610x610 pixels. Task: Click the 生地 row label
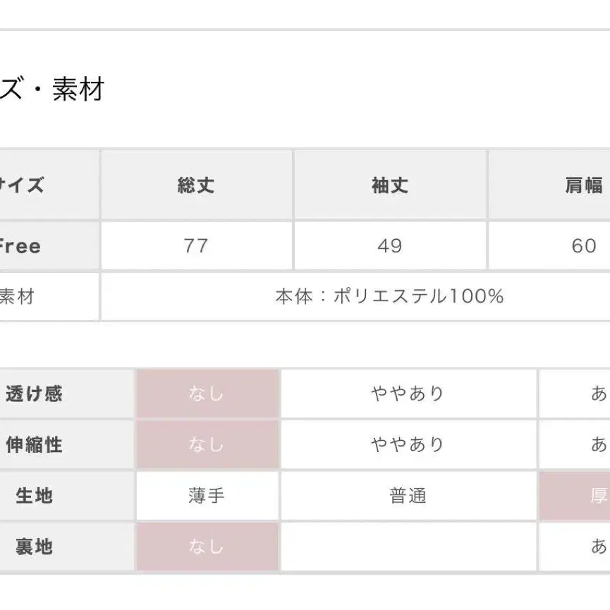pyautogui.click(x=34, y=496)
